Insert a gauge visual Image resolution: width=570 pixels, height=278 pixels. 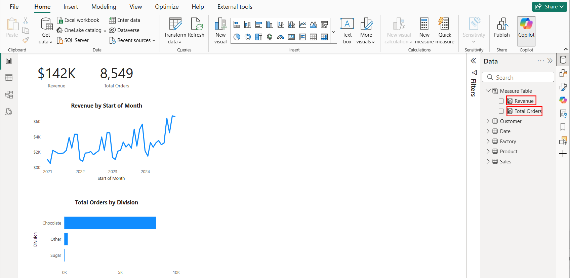coord(281,37)
